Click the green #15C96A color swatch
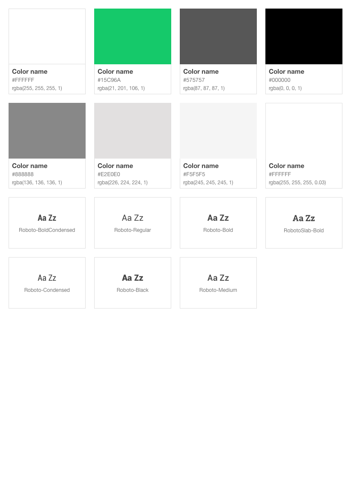The width and height of the screenshot is (351, 480). click(x=133, y=36)
